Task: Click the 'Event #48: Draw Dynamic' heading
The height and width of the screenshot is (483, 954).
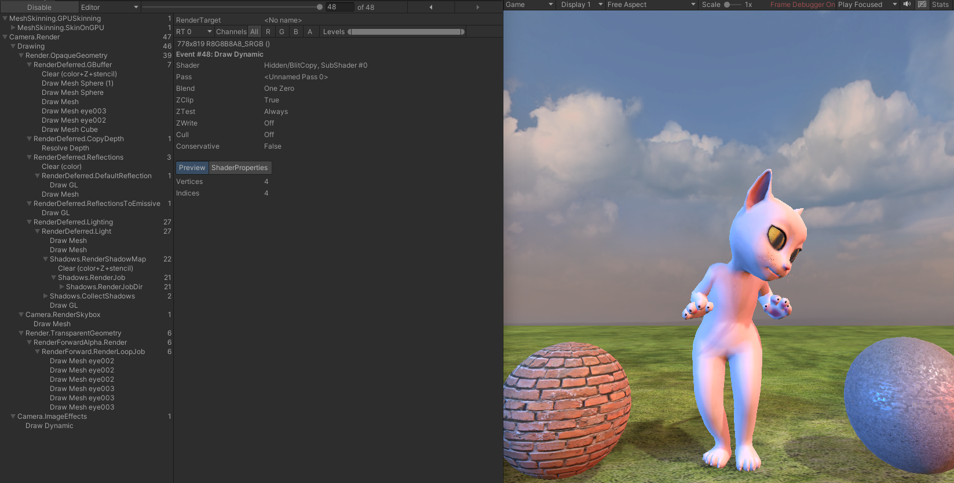Action: point(220,54)
